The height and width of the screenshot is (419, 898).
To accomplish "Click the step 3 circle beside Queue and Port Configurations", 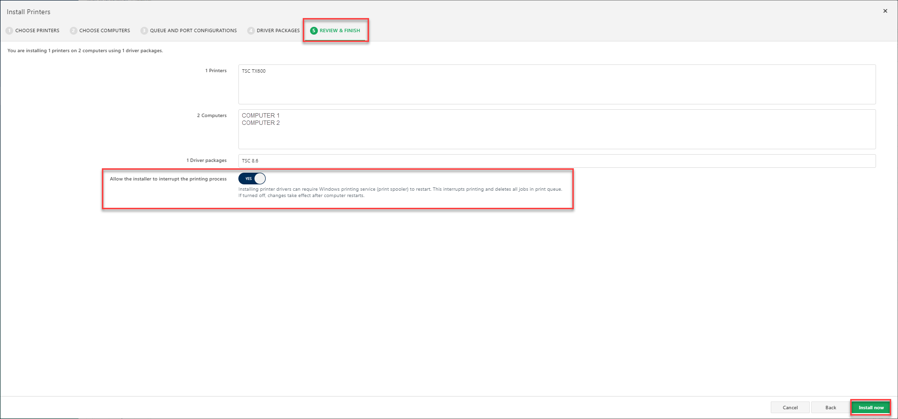I will 144,31.
